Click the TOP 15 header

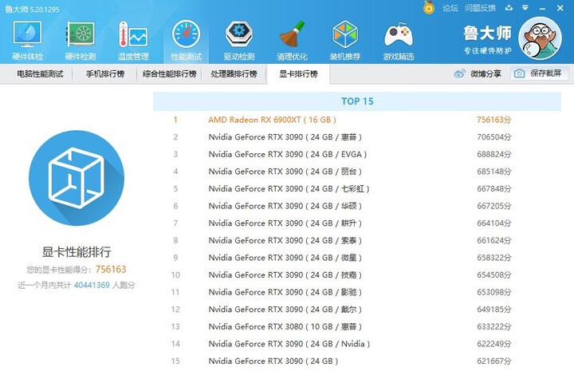[x=357, y=101]
